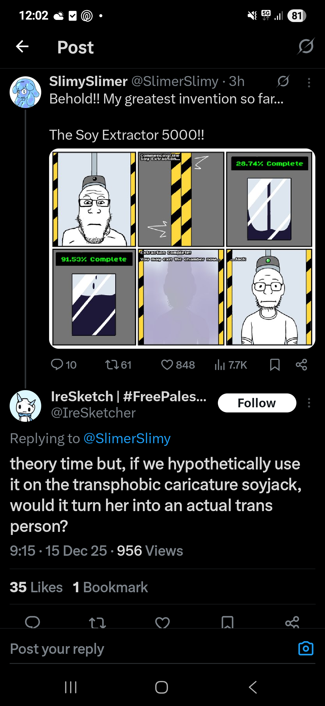Open the @SlimerSlimy mention link

point(127,439)
